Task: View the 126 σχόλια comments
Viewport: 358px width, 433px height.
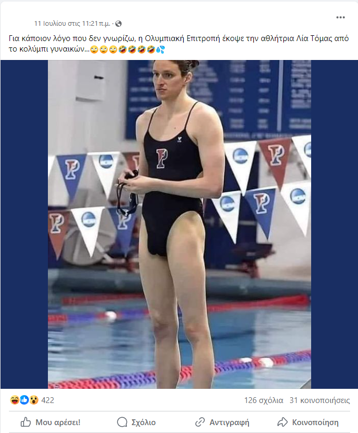Action: (264, 400)
